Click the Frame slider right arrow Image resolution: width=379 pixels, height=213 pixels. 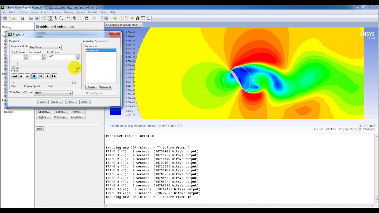click(78, 67)
